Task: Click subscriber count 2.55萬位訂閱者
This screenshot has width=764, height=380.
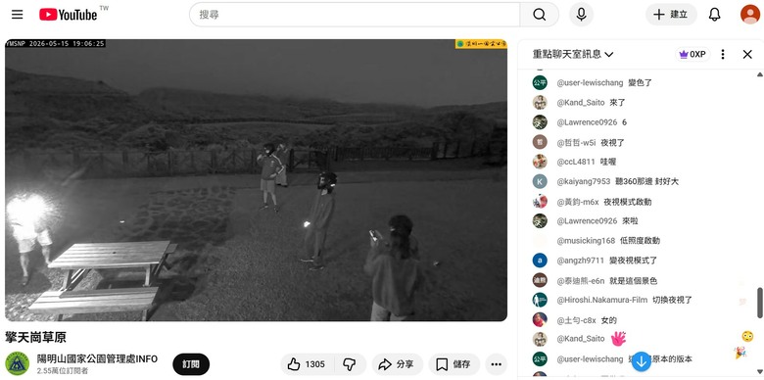Action: [x=63, y=371]
